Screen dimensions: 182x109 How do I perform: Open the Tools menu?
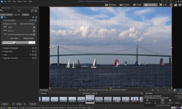tap(25, 1)
